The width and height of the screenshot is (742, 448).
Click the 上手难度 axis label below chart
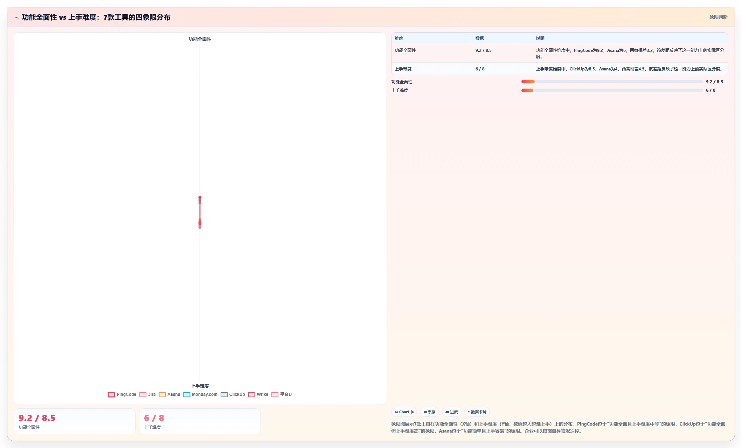pyautogui.click(x=200, y=386)
